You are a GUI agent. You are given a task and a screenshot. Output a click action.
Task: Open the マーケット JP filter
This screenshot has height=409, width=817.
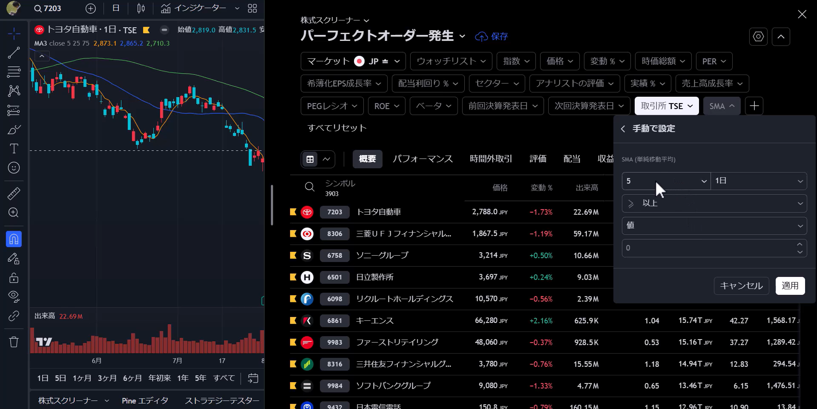[353, 61]
